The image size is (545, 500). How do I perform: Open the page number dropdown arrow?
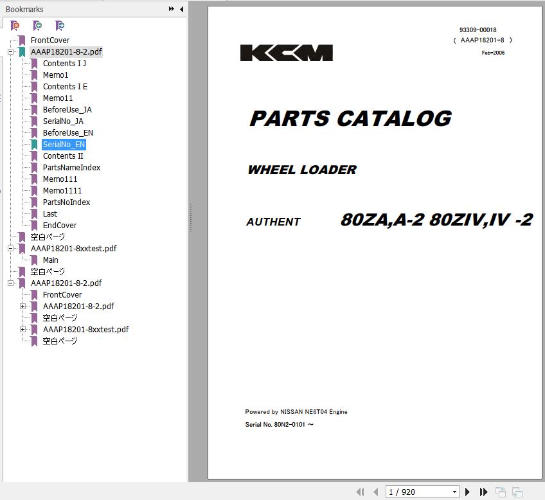454,492
